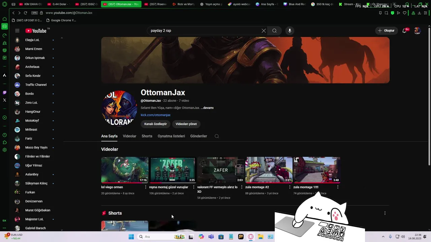Open the GX Control speedometer sidebar icon

tap(4, 35)
